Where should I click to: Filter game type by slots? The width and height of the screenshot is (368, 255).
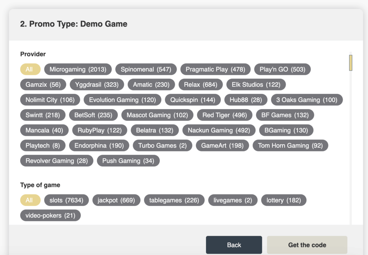(x=66, y=200)
